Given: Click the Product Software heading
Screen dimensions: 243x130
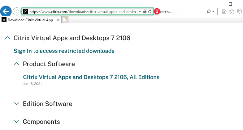Looking at the screenshot, I should click(49, 64).
